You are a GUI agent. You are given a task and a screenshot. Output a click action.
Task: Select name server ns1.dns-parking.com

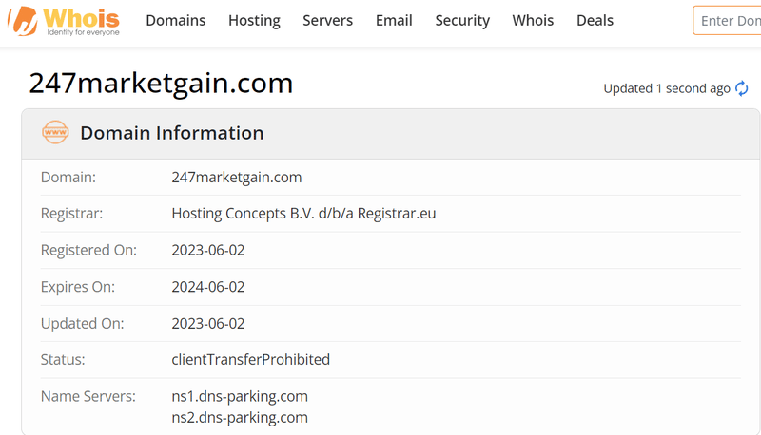[x=240, y=396]
